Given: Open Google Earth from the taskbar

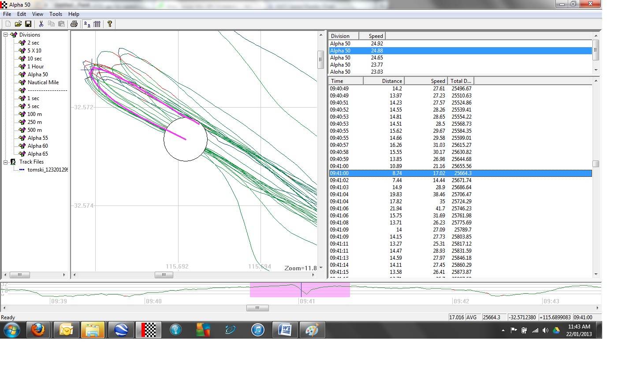Looking at the screenshot, I should tap(121, 330).
